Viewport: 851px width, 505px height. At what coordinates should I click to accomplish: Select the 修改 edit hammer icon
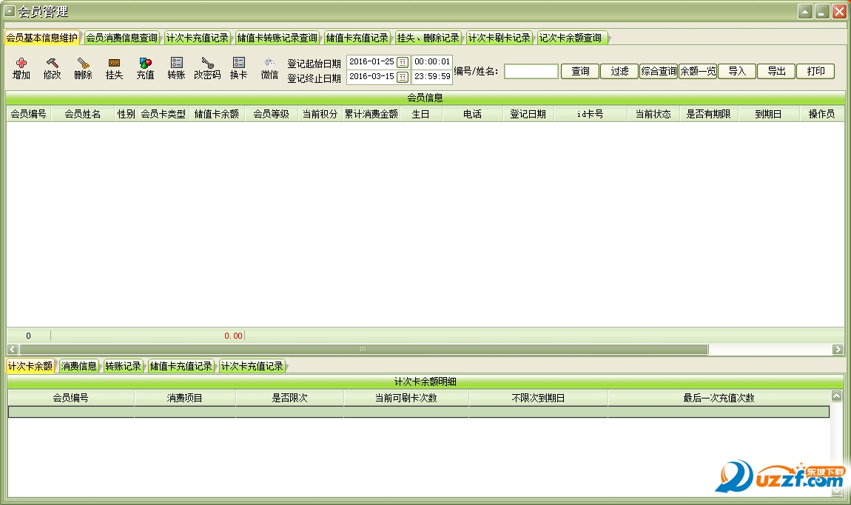52,63
